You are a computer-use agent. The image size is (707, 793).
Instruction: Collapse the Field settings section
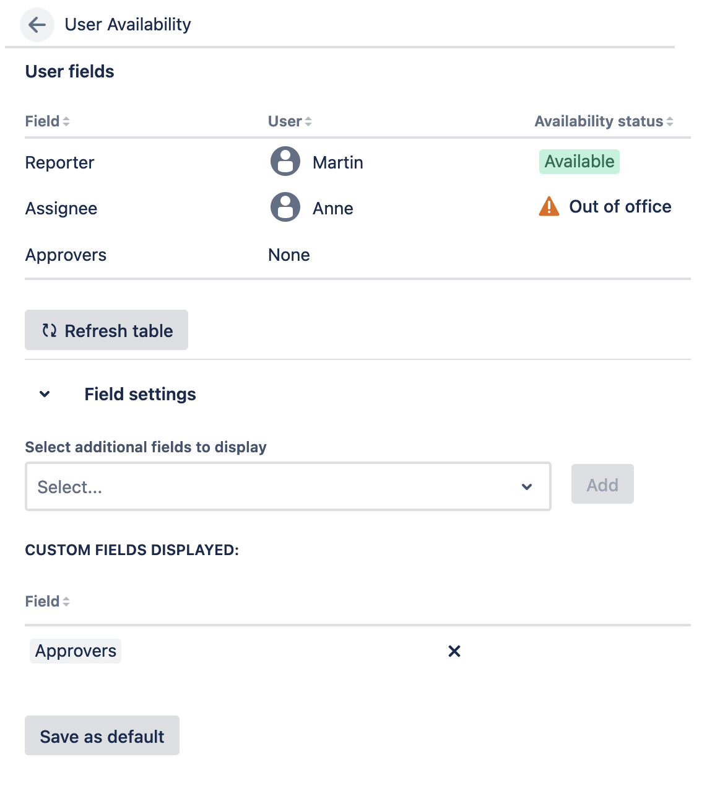pyautogui.click(x=44, y=394)
